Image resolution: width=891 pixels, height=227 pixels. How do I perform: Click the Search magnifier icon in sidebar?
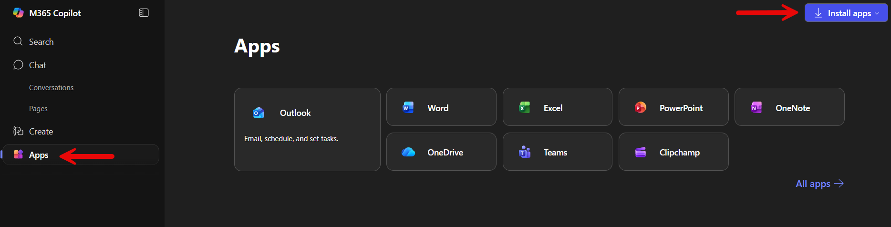[18, 41]
